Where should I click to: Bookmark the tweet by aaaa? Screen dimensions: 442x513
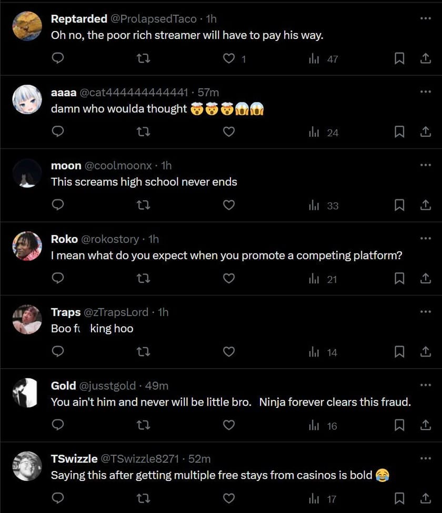pos(399,132)
